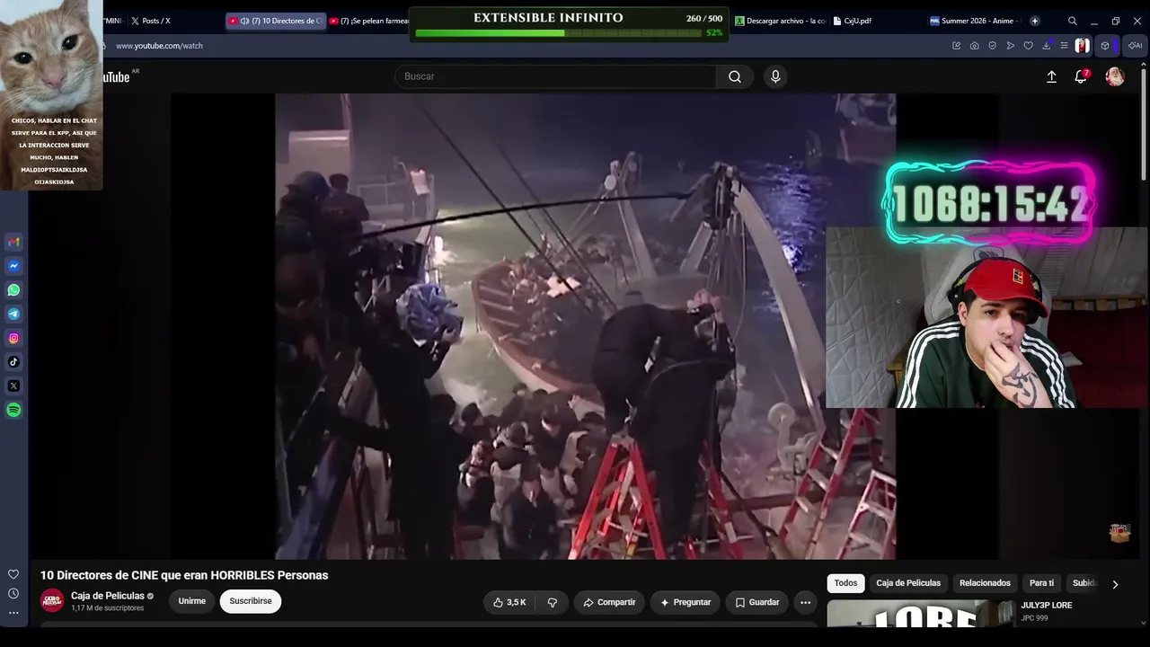This screenshot has height=647, width=1150.
Task: Open the extensions cube icon
Action: (x=1105, y=46)
